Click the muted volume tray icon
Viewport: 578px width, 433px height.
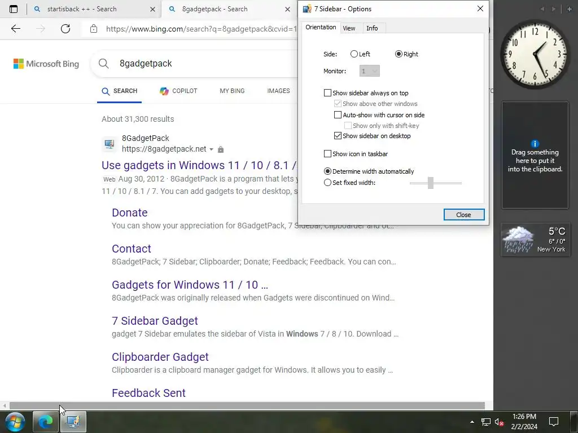click(x=500, y=422)
